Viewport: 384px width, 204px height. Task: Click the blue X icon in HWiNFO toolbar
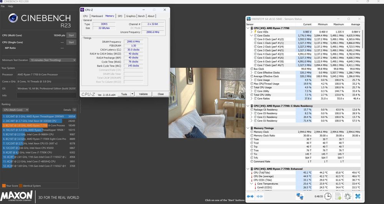[358, 196]
